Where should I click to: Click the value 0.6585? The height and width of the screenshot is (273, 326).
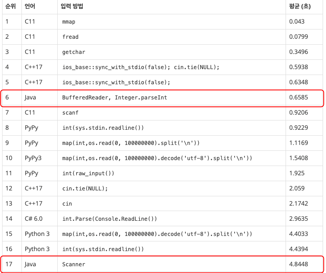coord(298,97)
